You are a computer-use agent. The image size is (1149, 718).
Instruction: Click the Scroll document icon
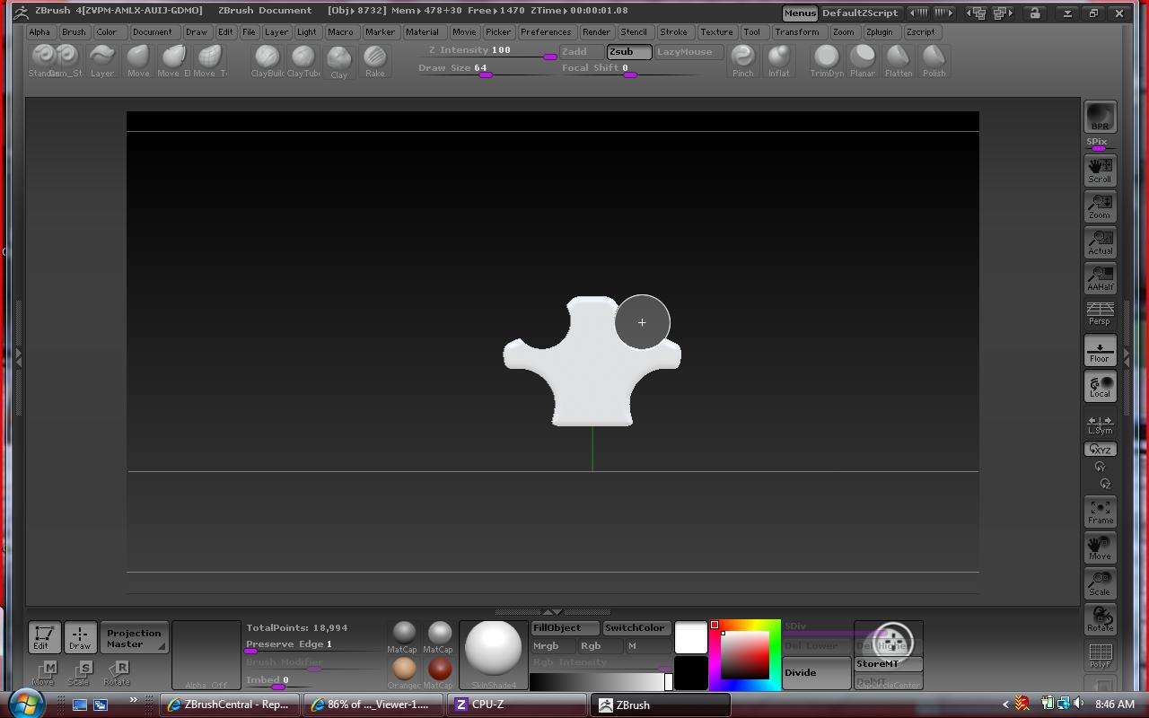click(1101, 170)
